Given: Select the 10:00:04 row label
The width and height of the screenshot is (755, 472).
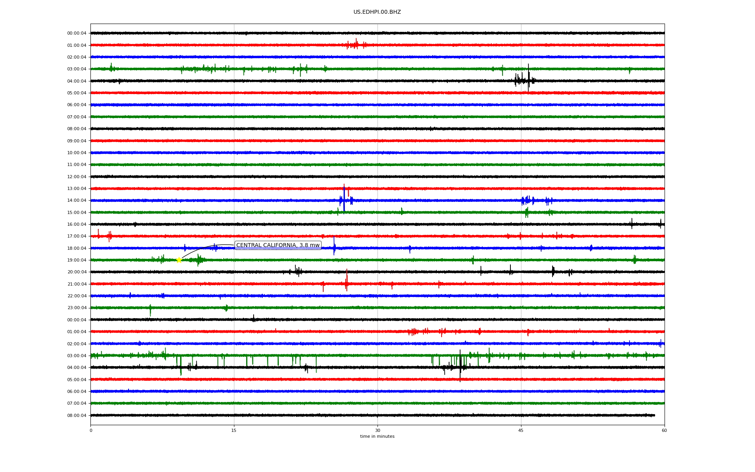Looking at the screenshot, I should click(77, 153).
